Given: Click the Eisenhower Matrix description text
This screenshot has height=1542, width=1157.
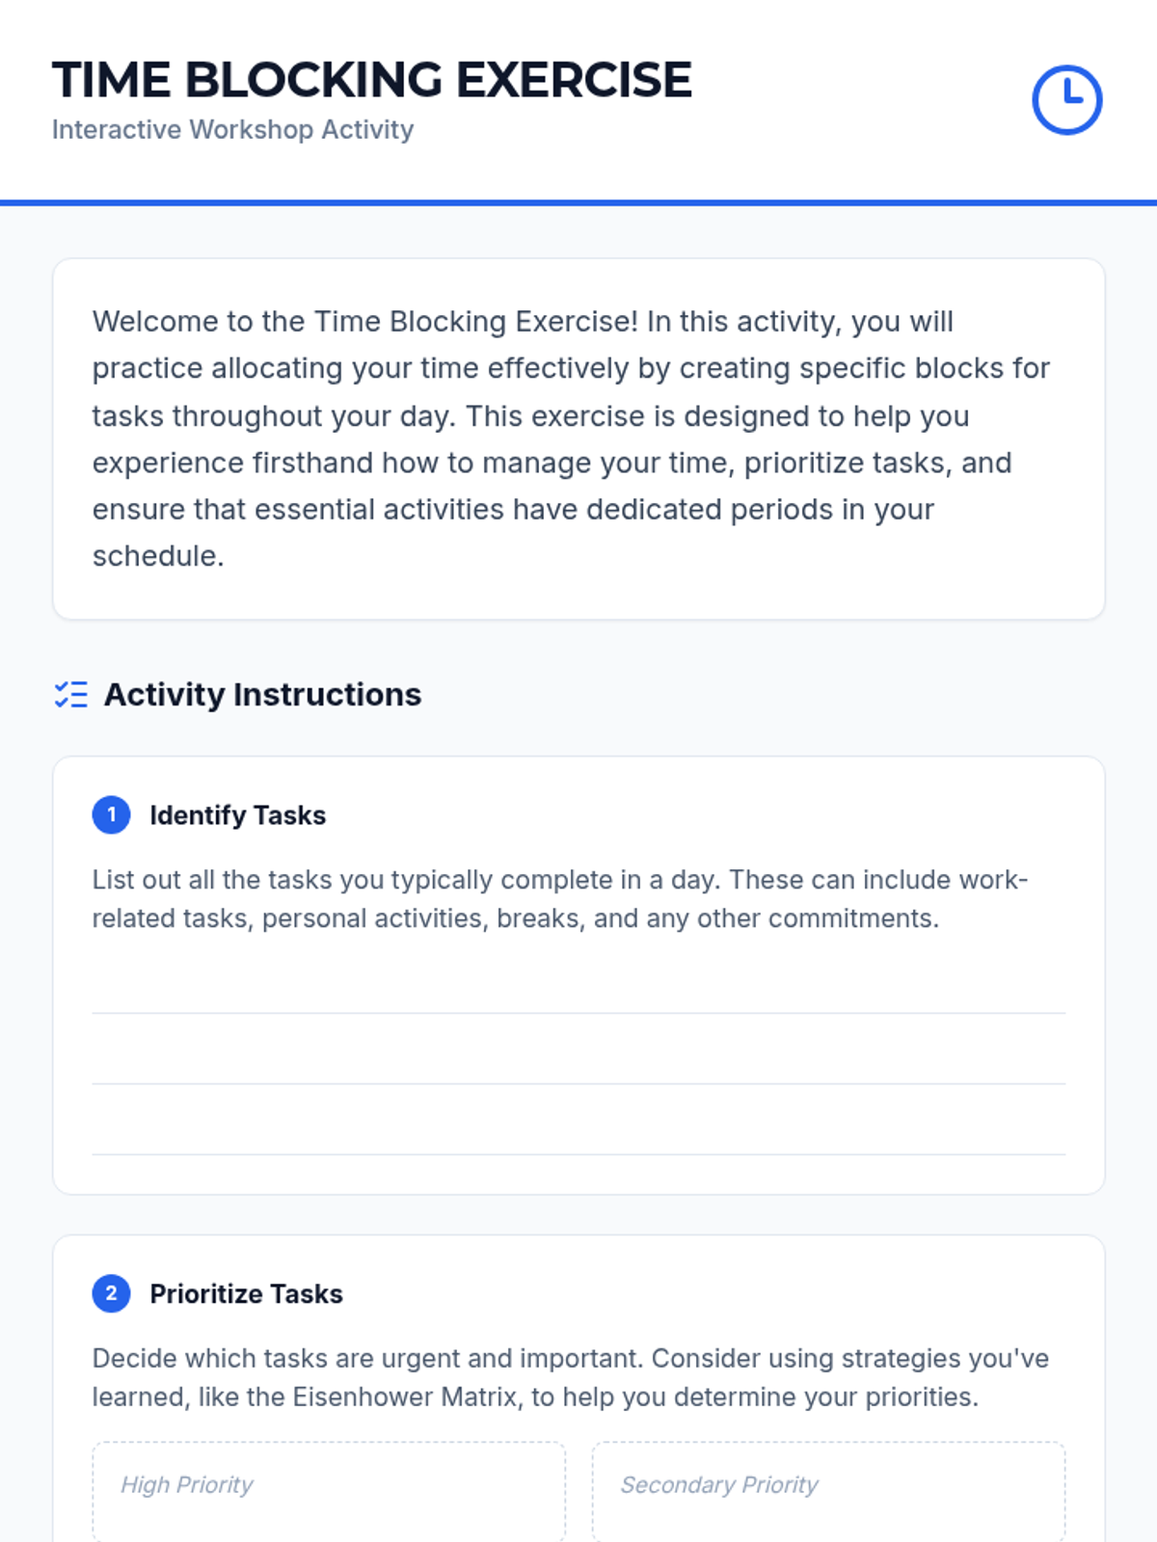Looking at the screenshot, I should click(571, 1377).
